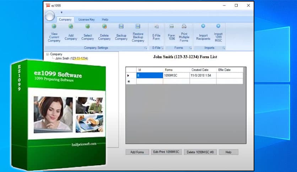This screenshot has width=297, height=172.
Task: Click the Restore Backup Company icon
Action: click(138, 26)
